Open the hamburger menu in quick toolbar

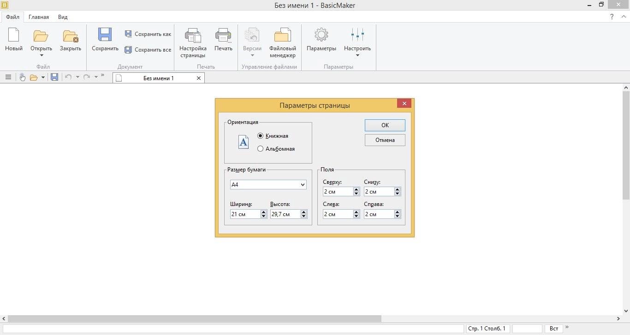click(x=8, y=77)
